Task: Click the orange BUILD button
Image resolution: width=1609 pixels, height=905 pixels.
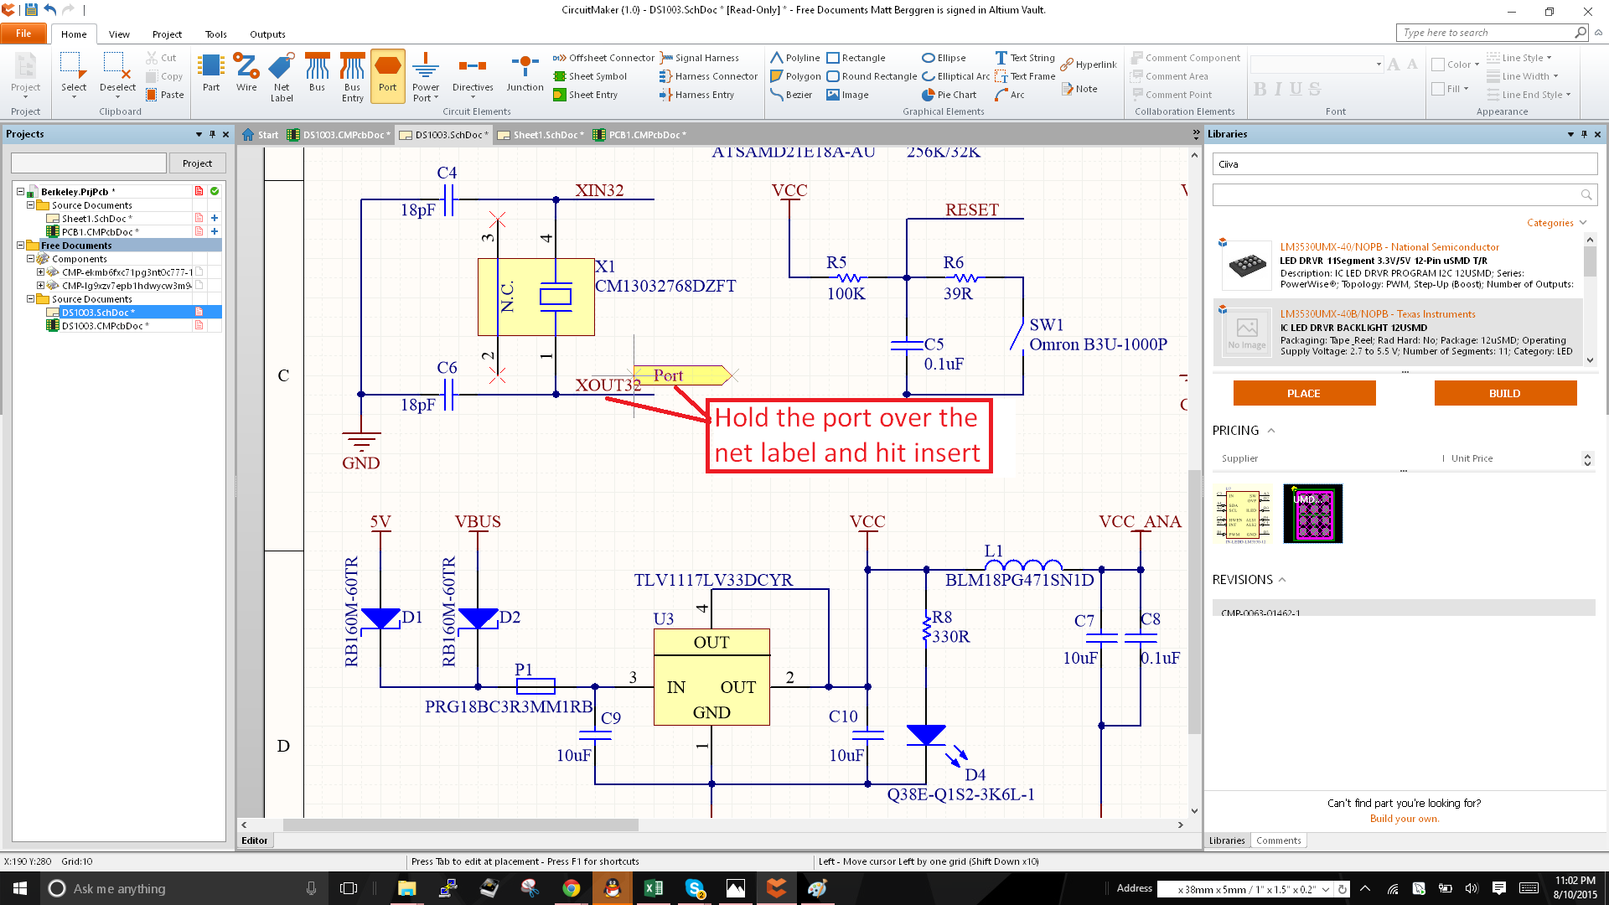Action: click(x=1505, y=393)
